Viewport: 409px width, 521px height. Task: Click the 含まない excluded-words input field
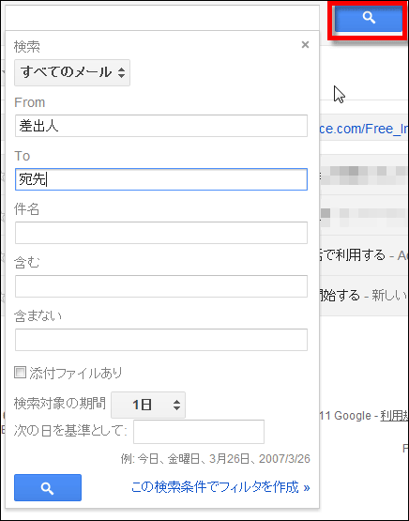(x=161, y=340)
